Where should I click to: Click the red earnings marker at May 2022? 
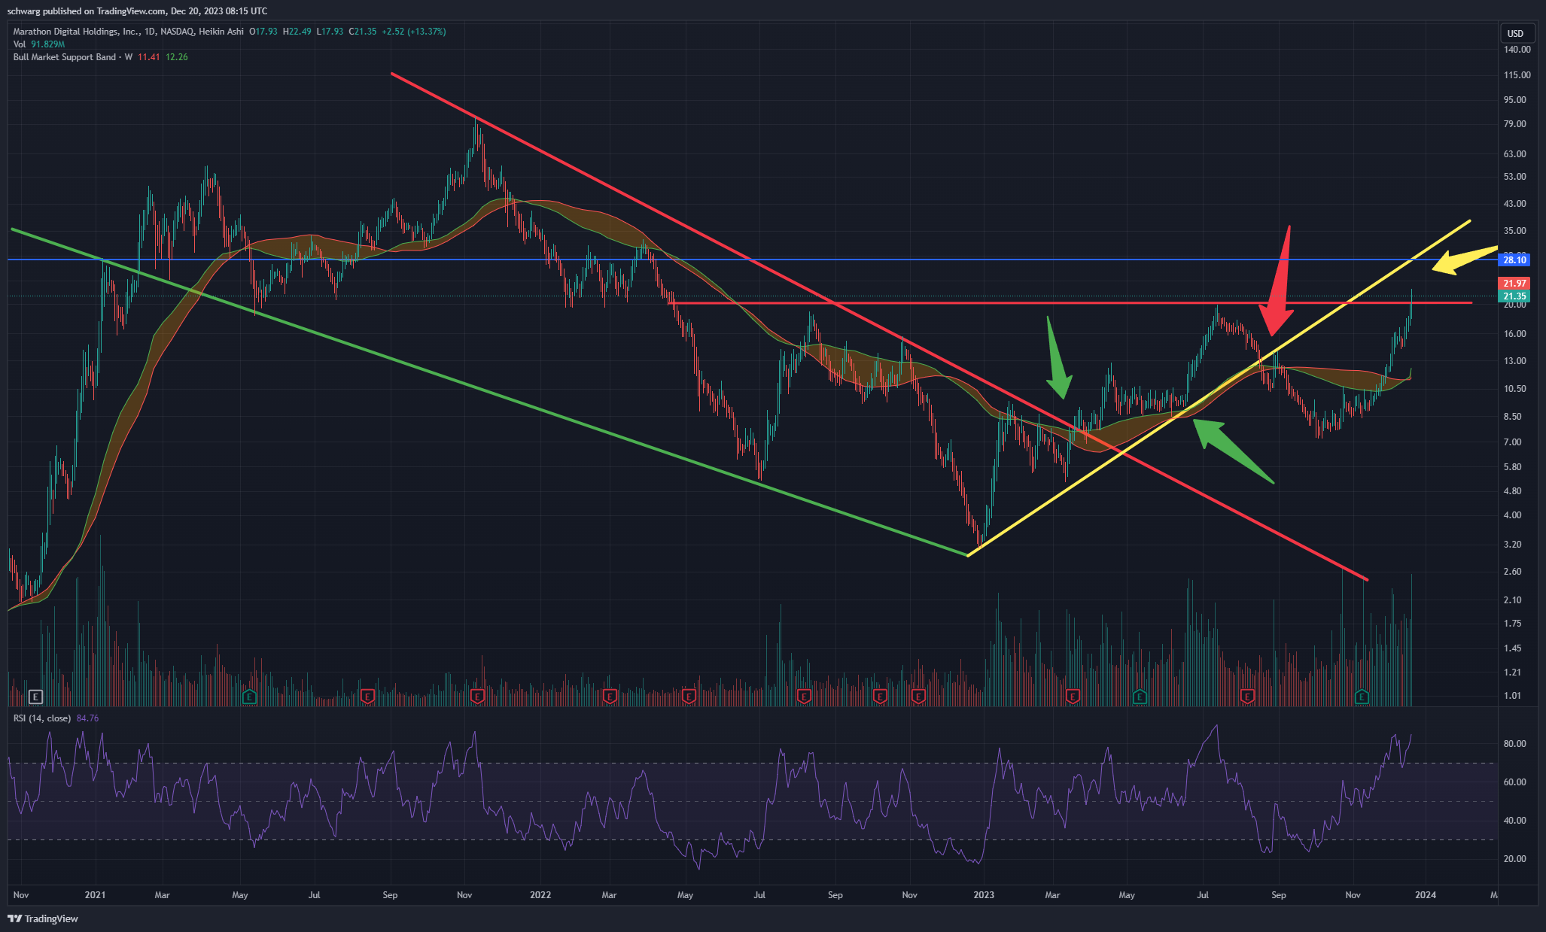click(688, 697)
